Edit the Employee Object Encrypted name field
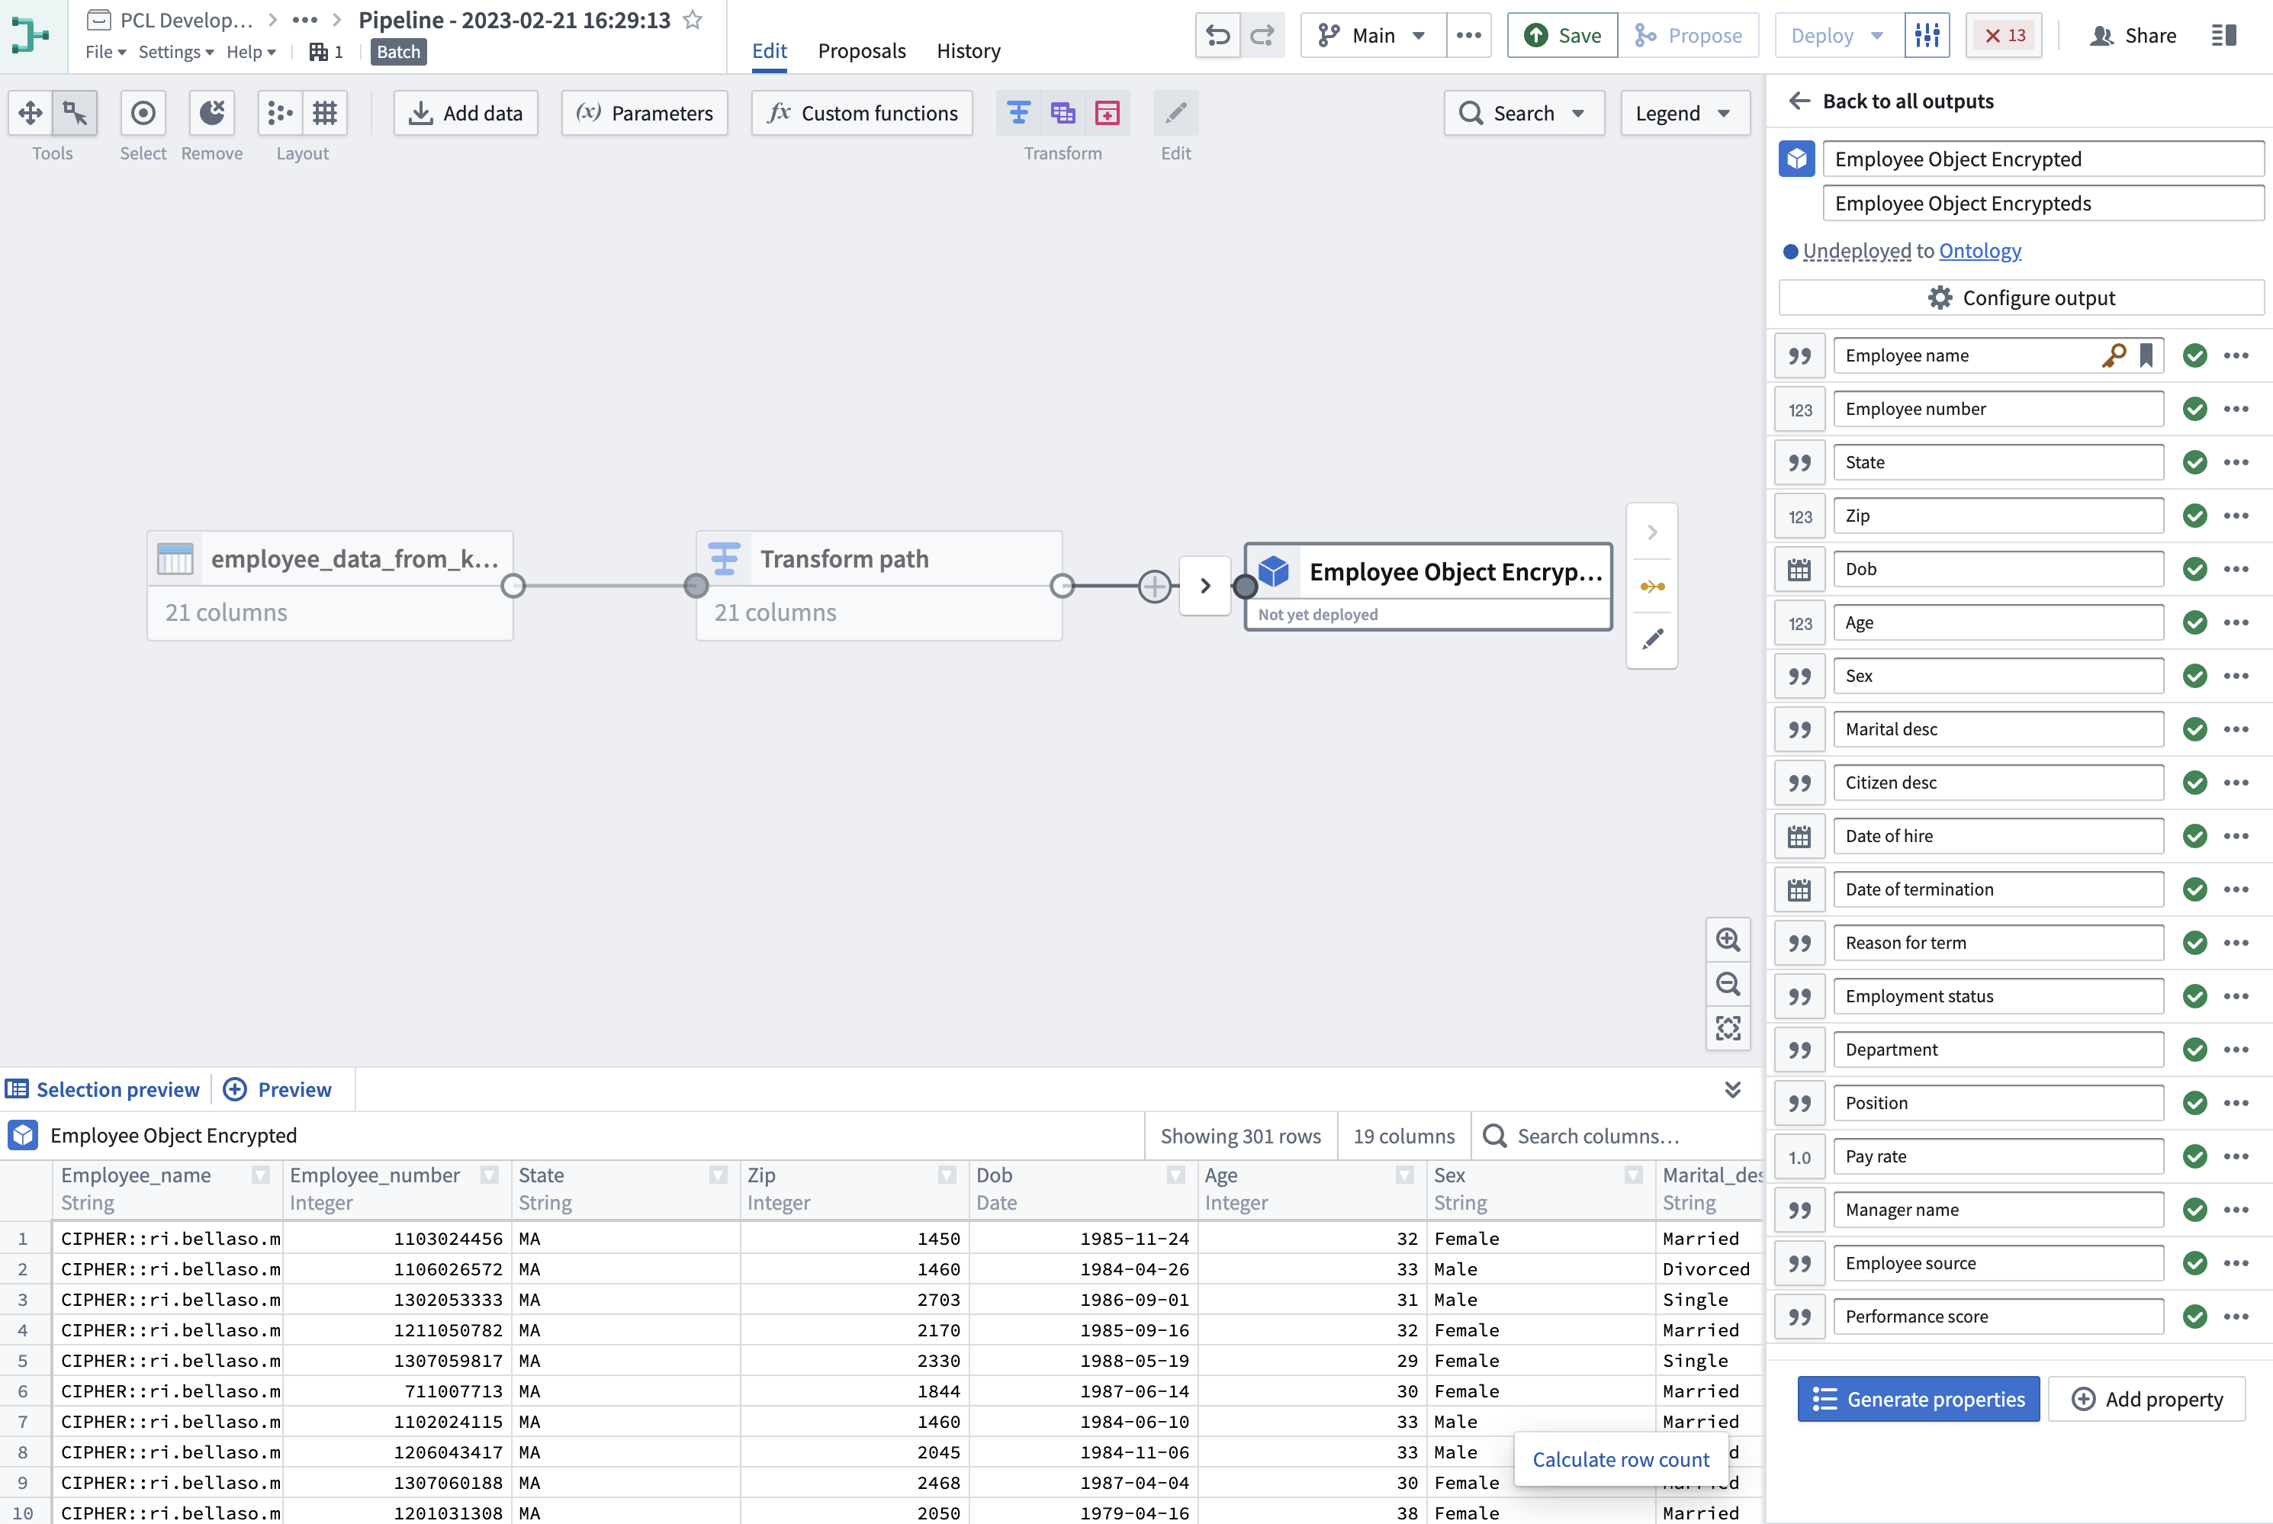This screenshot has width=2273, height=1524. point(2043,159)
